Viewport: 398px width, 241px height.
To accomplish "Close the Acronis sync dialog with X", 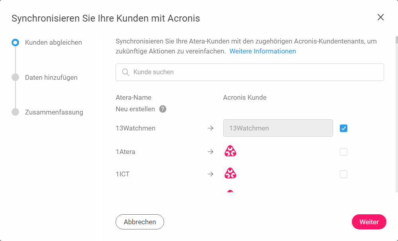I will tap(380, 17).
